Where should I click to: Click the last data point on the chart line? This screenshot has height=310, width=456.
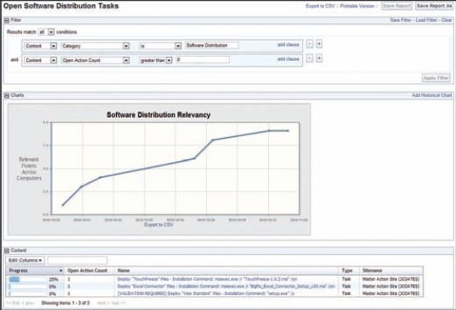click(288, 130)
